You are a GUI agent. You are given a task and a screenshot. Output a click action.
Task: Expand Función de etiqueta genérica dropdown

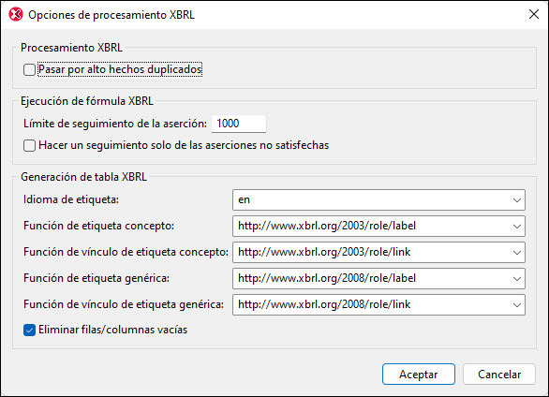pos(378,279)
